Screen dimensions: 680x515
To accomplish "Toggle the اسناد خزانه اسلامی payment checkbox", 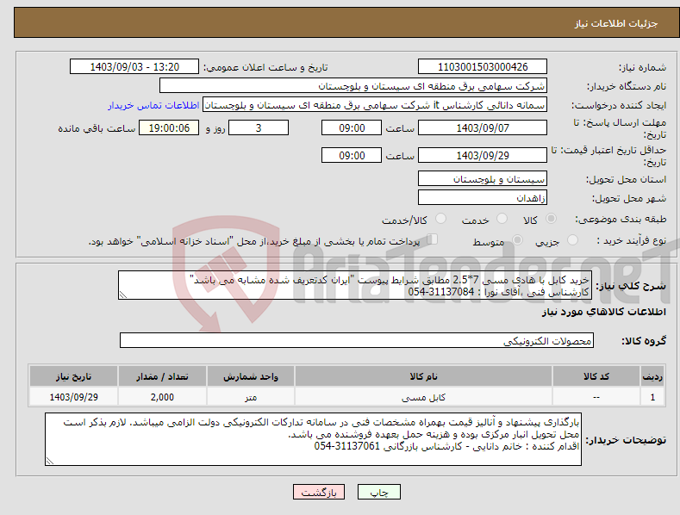I will [x=433, y=239].
